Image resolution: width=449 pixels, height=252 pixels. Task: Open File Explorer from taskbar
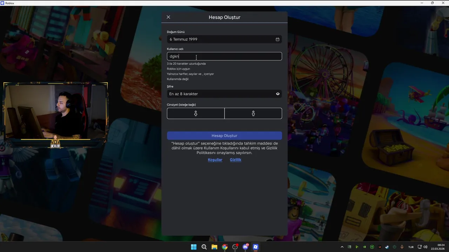pyautogui.click(x=214, y=247)
